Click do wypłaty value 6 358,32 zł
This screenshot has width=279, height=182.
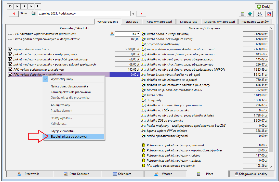point(255,100)
